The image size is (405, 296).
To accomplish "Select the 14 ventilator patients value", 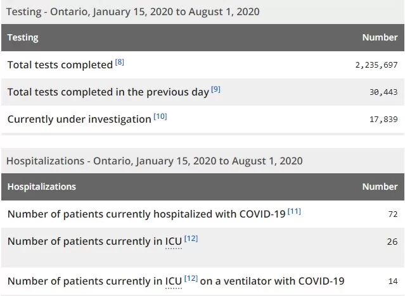I will pos(393,281).
